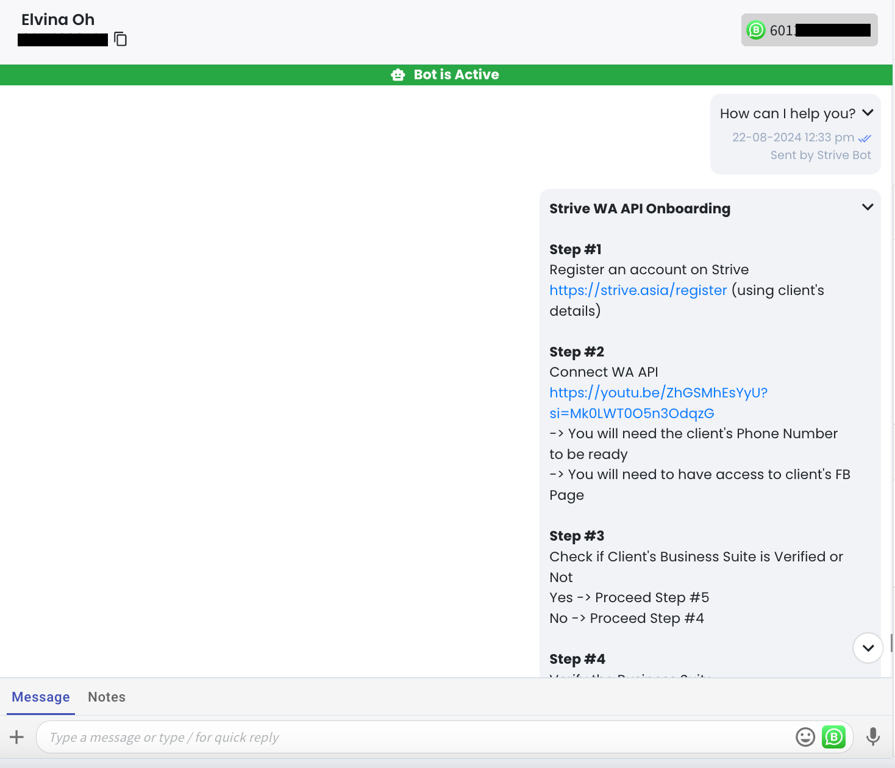This screenshot has height=768, width=895.
Task: Open the emoji picker
Action: point(805,737)
